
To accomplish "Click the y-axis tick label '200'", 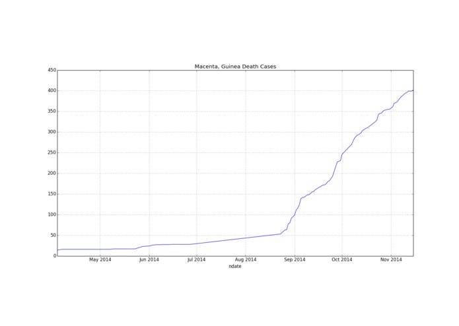I will [52, 174].
